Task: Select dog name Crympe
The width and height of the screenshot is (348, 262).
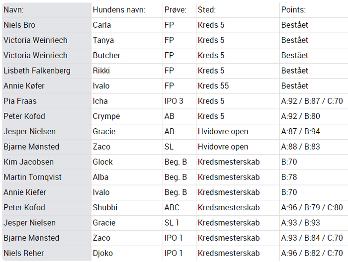Action: point(106,116)
